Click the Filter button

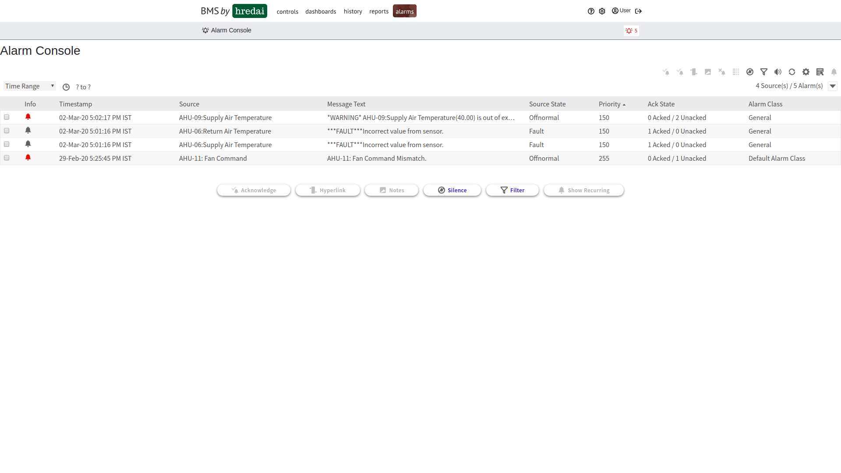[x=512, y=190]
